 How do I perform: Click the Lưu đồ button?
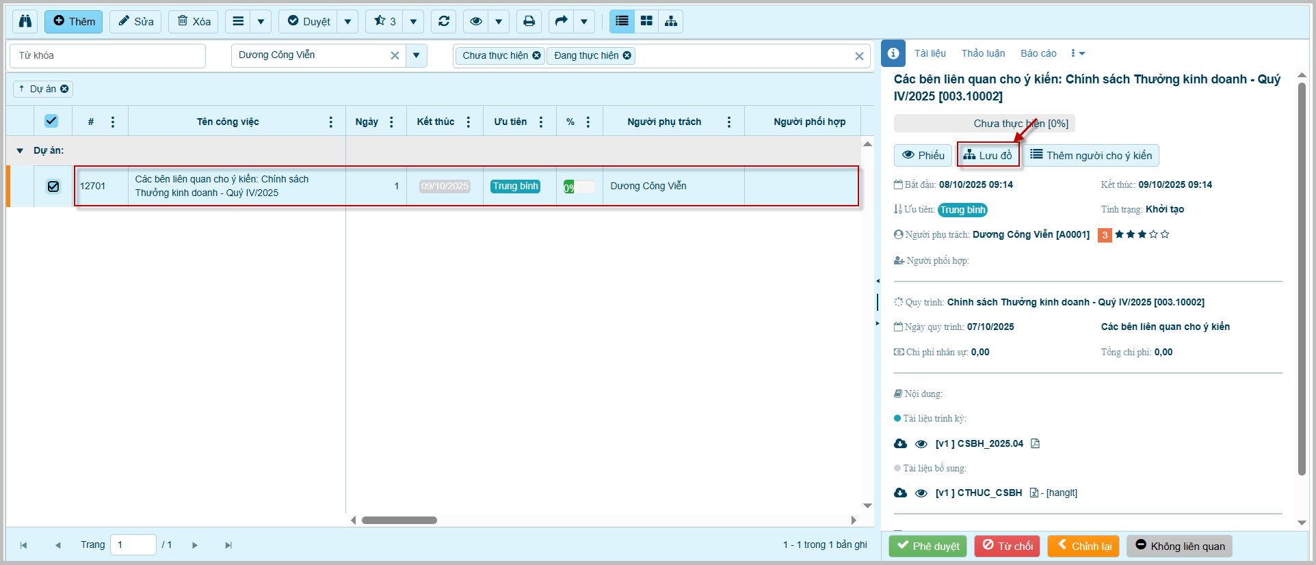tap(988, 155)
